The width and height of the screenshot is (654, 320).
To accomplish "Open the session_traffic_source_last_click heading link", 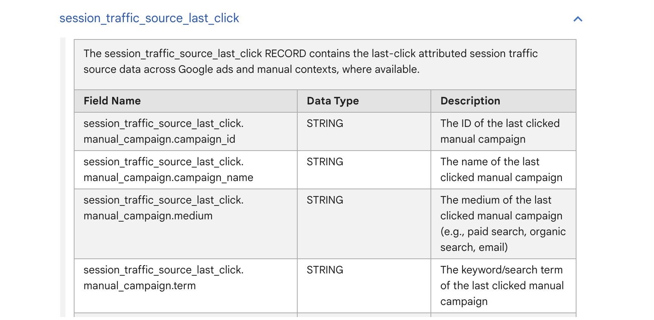I will point(149,18).
